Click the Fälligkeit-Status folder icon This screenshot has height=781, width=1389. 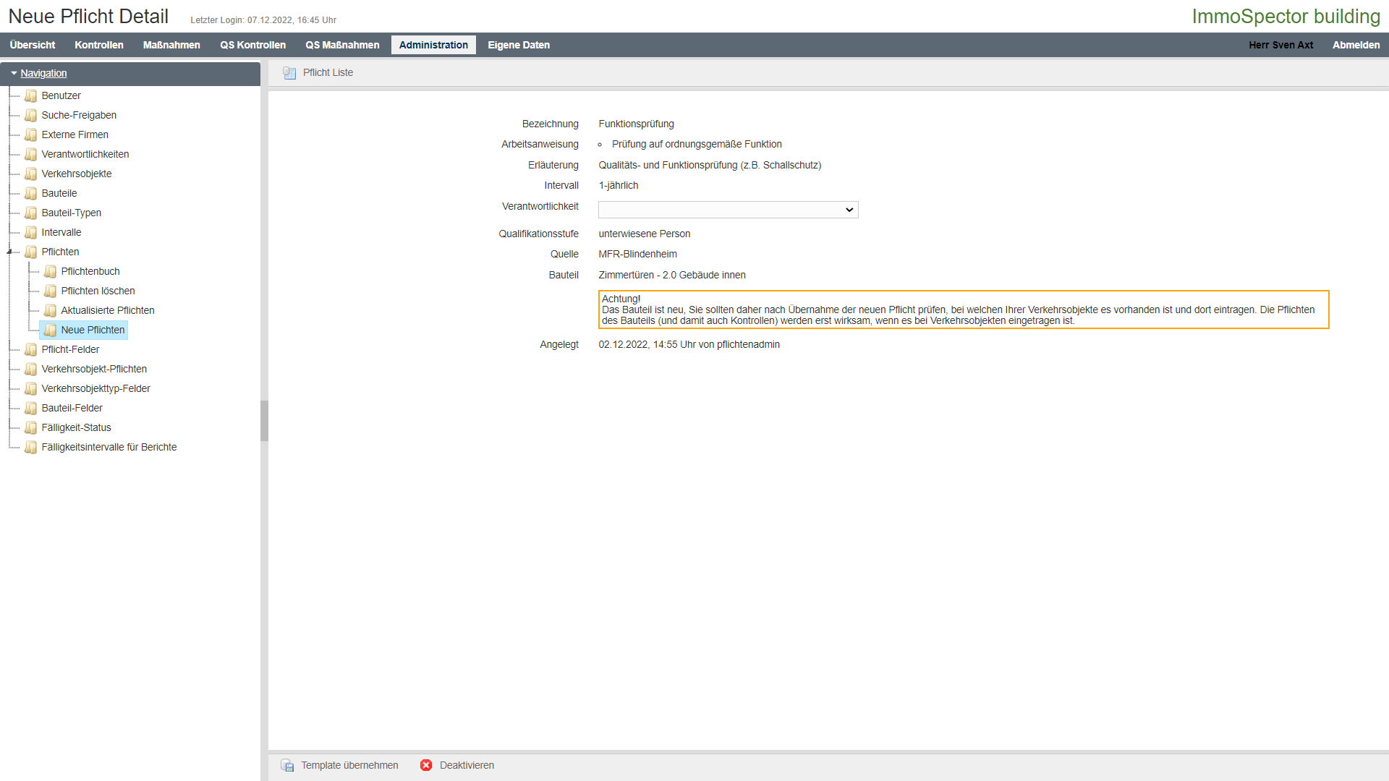tap(30, 427)
